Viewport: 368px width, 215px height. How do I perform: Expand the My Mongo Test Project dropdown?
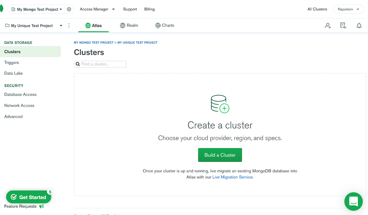pyautogui.click(x=37, y=9)
